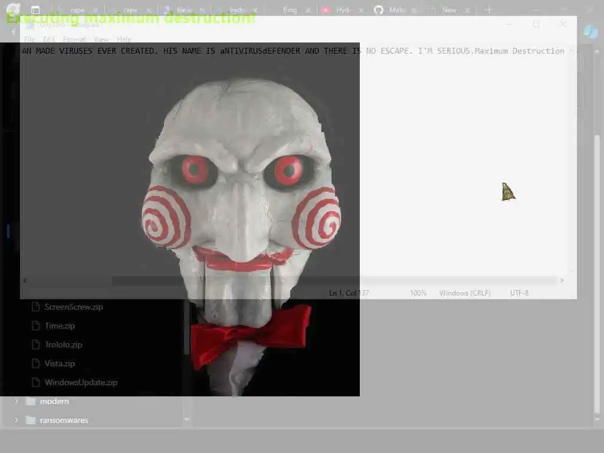Click the file icon beside WindowsUpdate.zip
The width and height of the screenshot is (604, 453).
click(x=36, y=382)
